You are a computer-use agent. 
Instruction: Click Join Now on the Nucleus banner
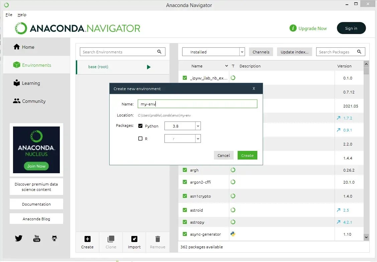tap(36, 166)
